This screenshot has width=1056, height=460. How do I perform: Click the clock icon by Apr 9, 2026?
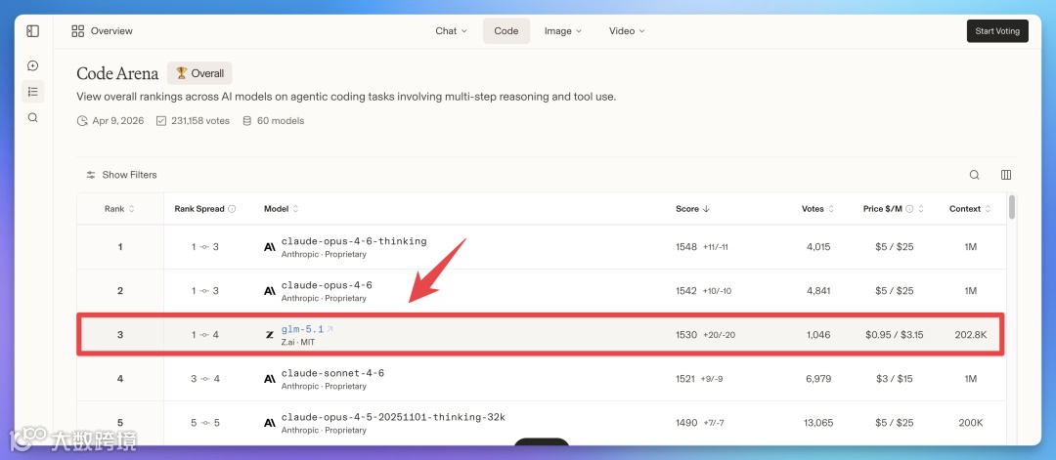(82, 121)
